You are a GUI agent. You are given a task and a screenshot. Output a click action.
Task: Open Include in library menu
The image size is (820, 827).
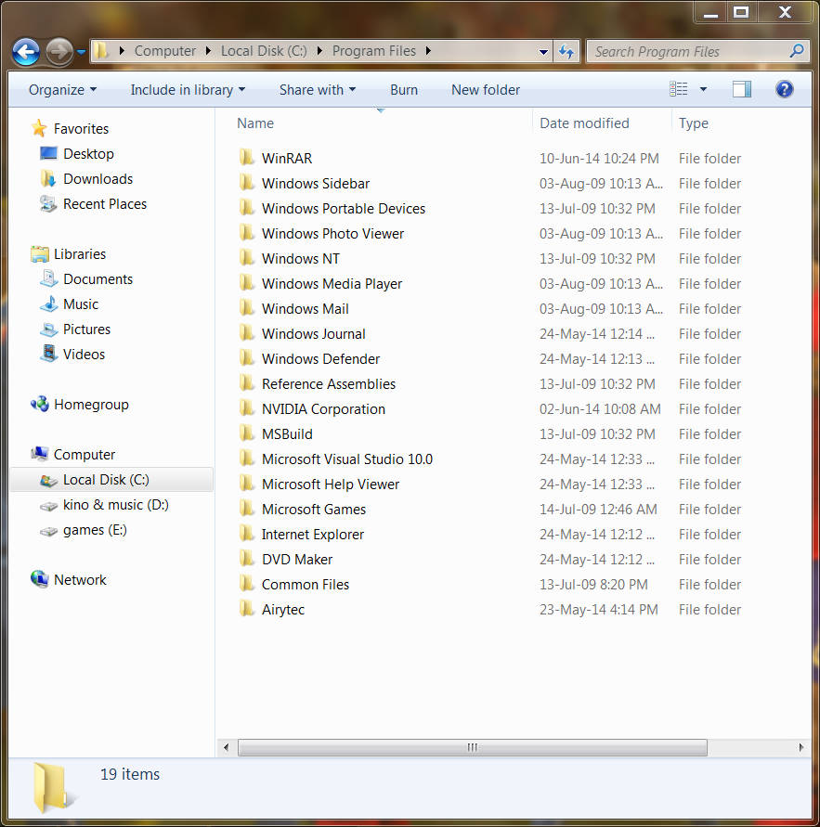coord(188,90)
